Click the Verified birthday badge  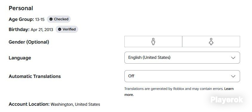coord(67,29)
